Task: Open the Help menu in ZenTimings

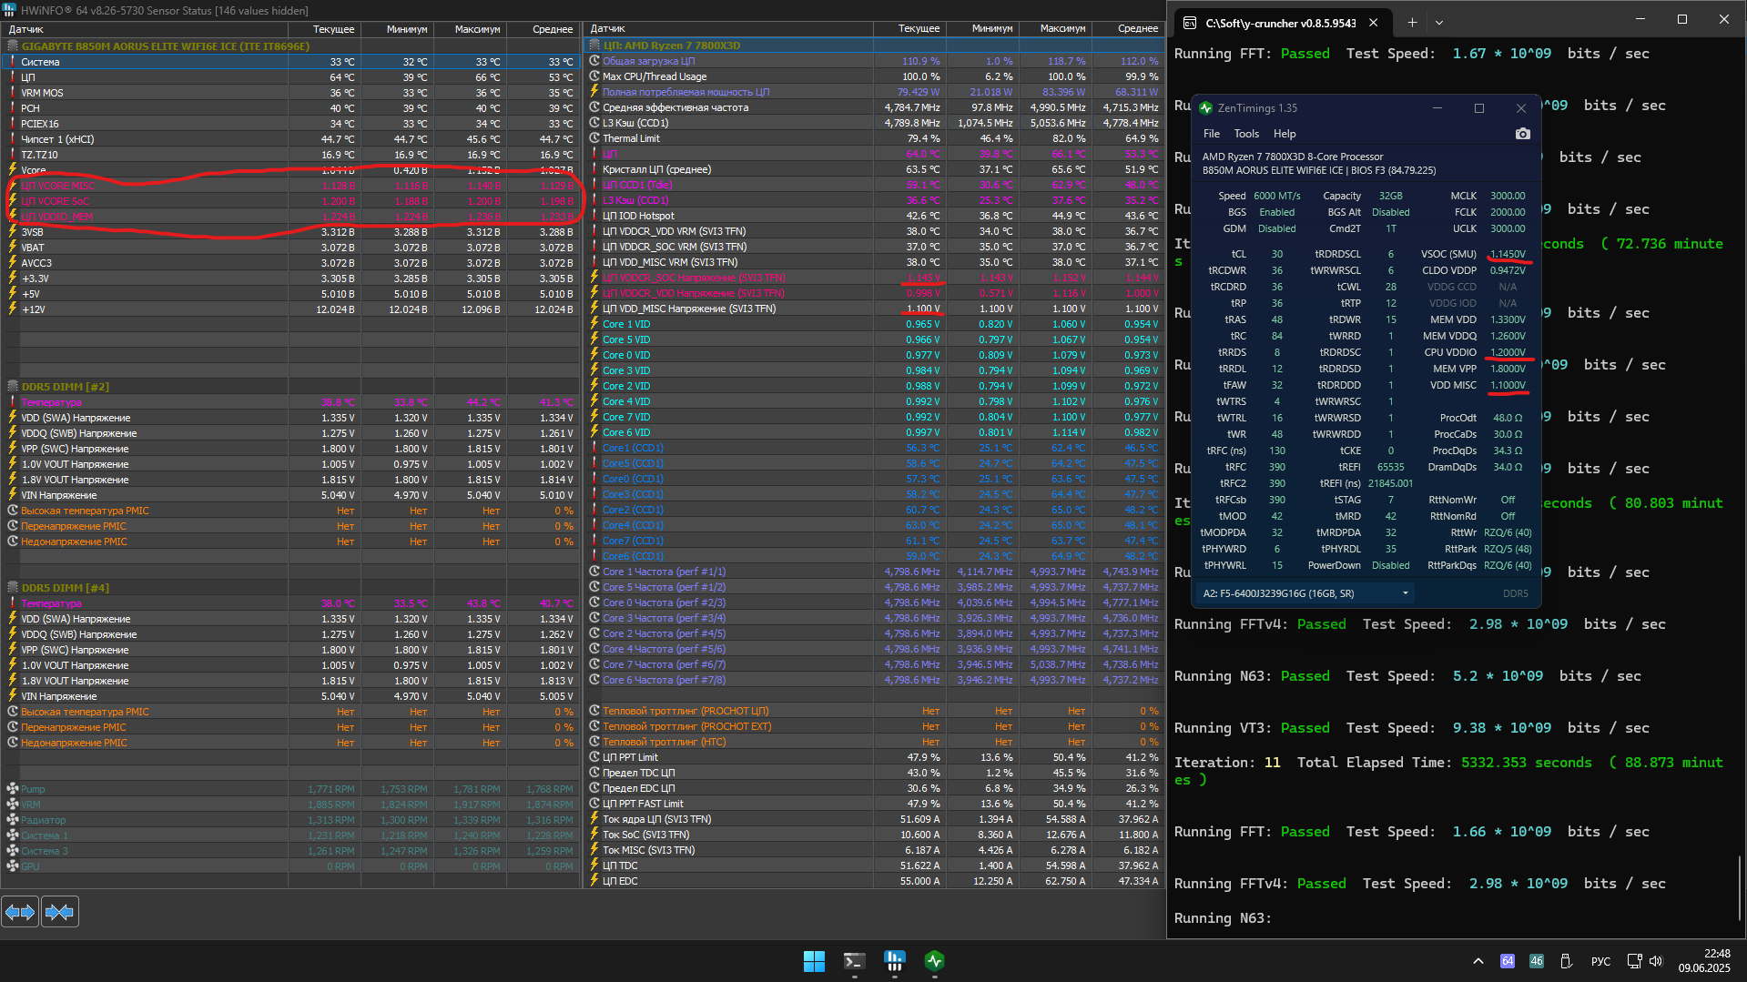Action: (1285, 134)
